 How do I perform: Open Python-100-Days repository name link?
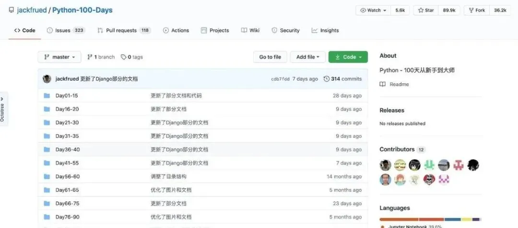tap(82, 10)
